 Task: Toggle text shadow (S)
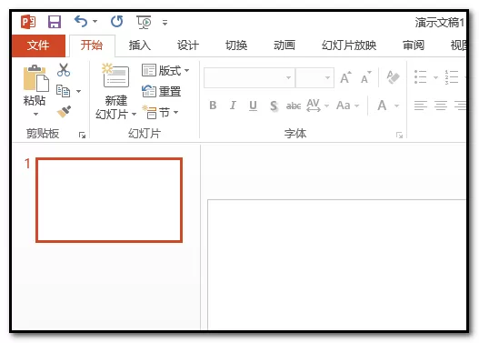point(274,106)
